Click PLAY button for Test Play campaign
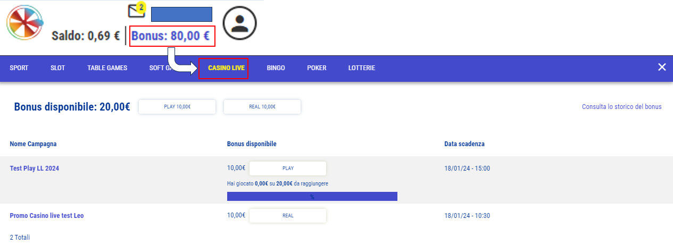The image size is (673, 245). 288,168
